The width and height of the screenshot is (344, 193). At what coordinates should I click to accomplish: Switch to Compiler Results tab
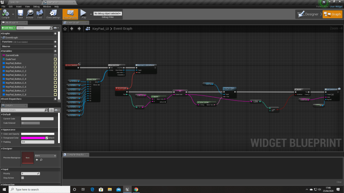(x=75, y=155)
